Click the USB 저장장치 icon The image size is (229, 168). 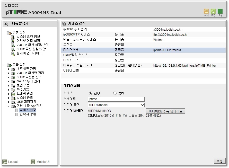point(13,102)
